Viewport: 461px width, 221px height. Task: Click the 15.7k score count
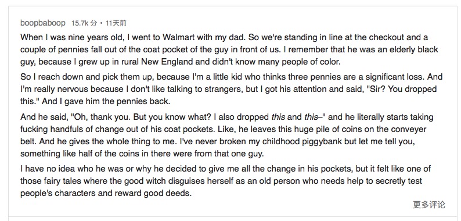[80, 23]
